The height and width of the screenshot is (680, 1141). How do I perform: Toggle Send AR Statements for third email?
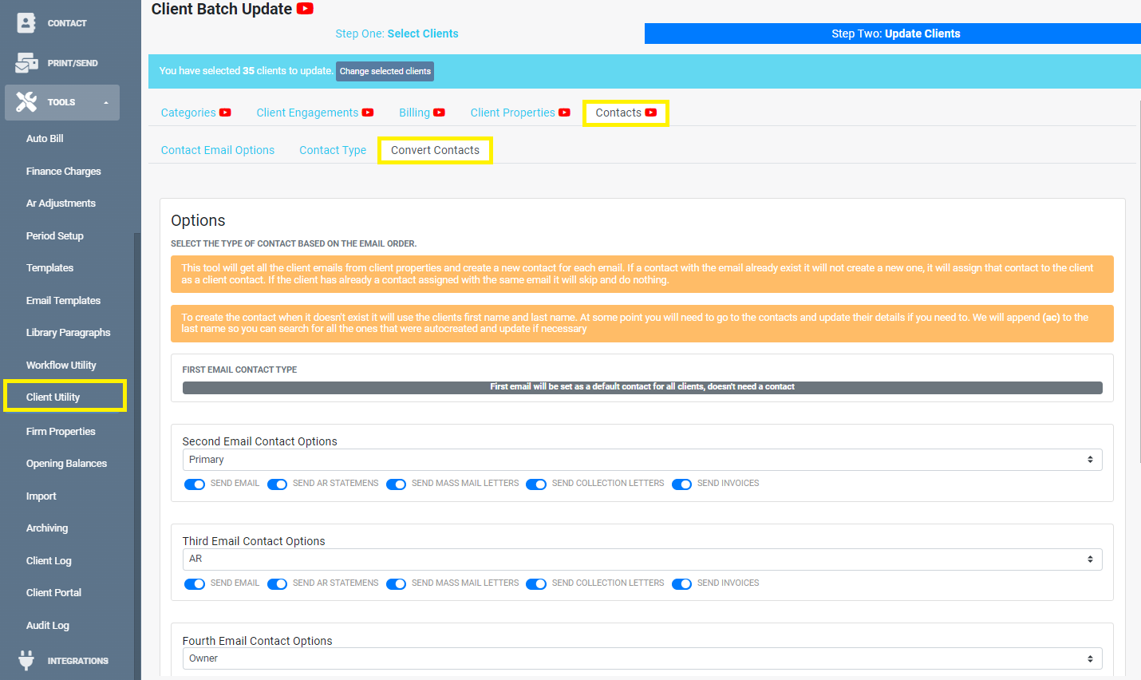coord(277,584)
